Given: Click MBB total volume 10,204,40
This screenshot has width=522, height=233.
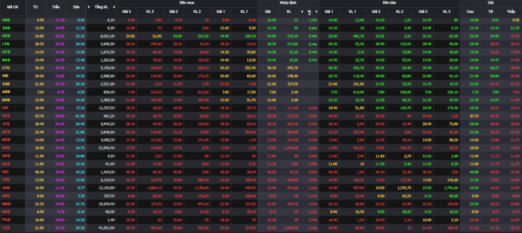Looking at the screenshot, I should point(107,204).
